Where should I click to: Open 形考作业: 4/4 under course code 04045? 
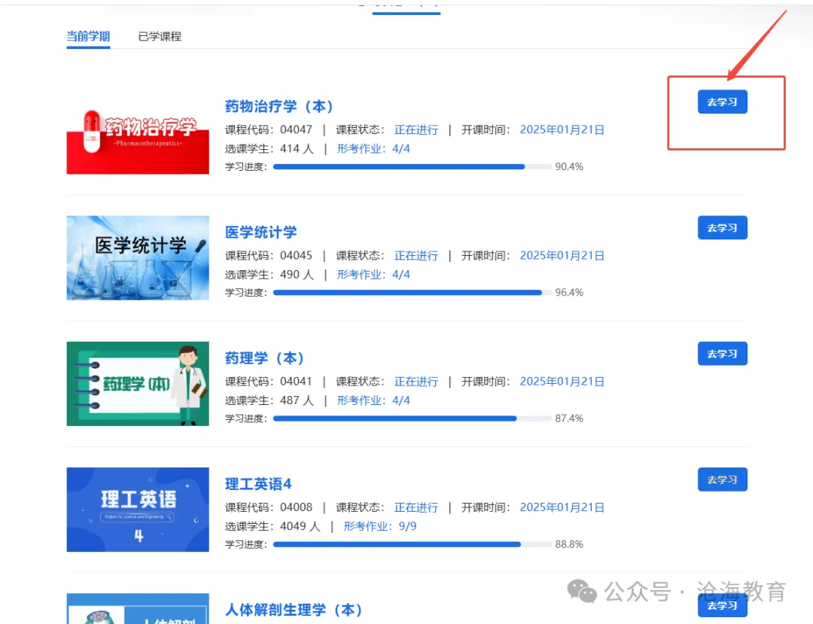pos(373,275)
